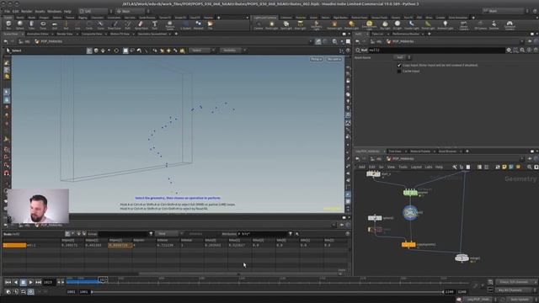This screenshot has height=303, width=539.
Task: Jump to last frame button
Action: pos(38,282)
